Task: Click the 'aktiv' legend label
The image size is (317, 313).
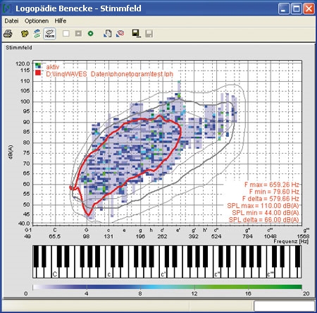Action: (53, 67)
